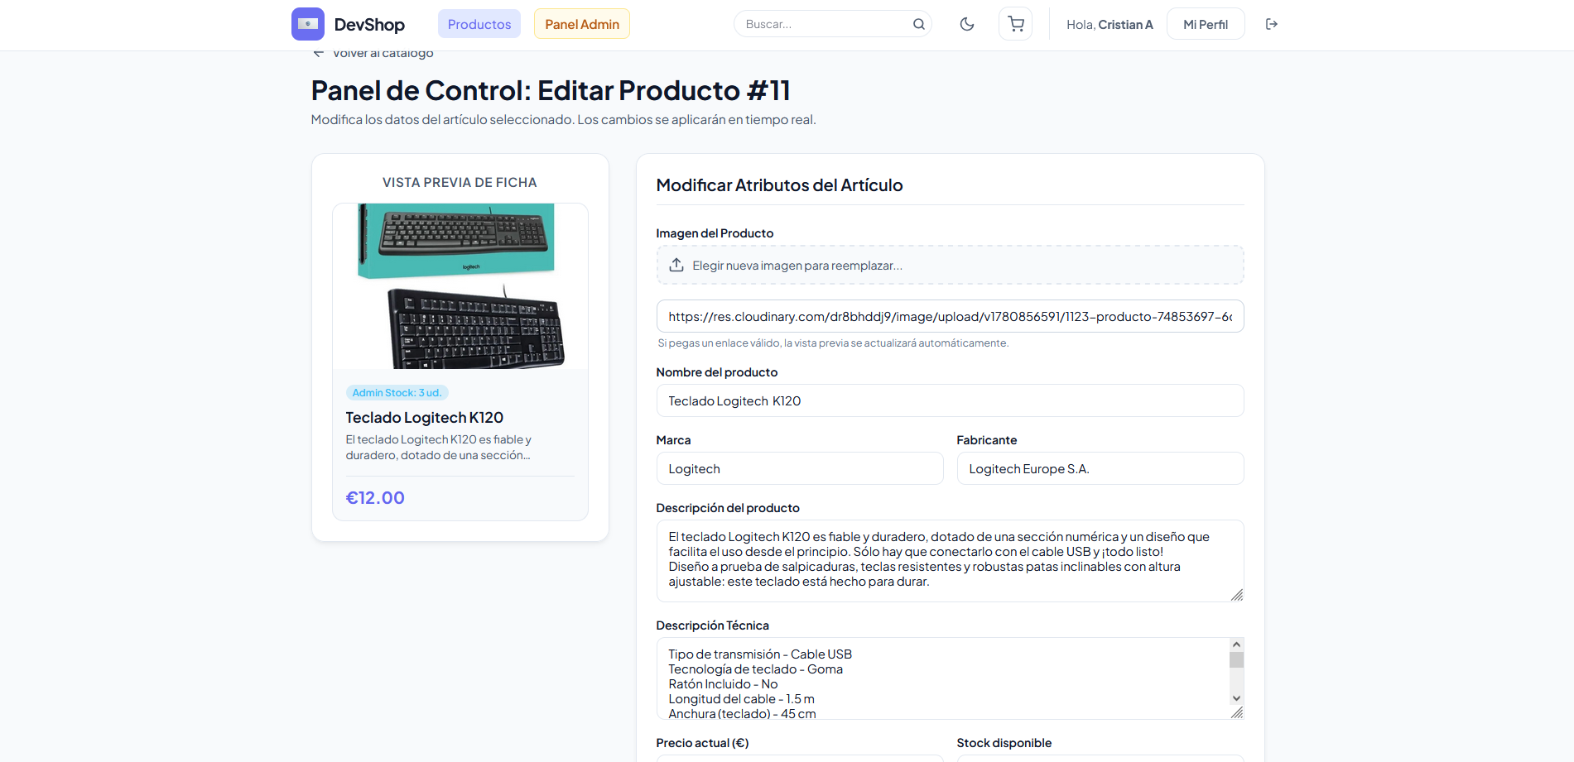Click the upload arrow icon
The width and height of the screenshot is (1574, 762).
[x=676, y=265]
